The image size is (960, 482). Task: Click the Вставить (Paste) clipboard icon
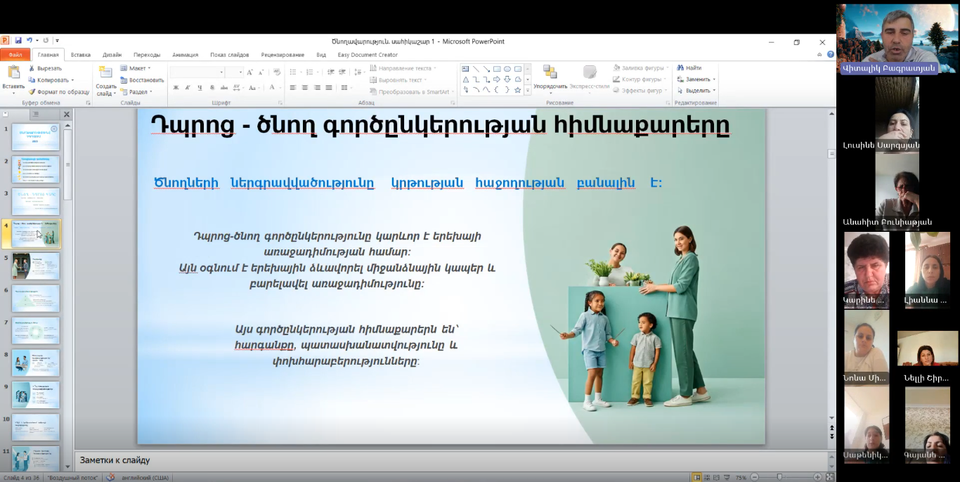[13, 72]
